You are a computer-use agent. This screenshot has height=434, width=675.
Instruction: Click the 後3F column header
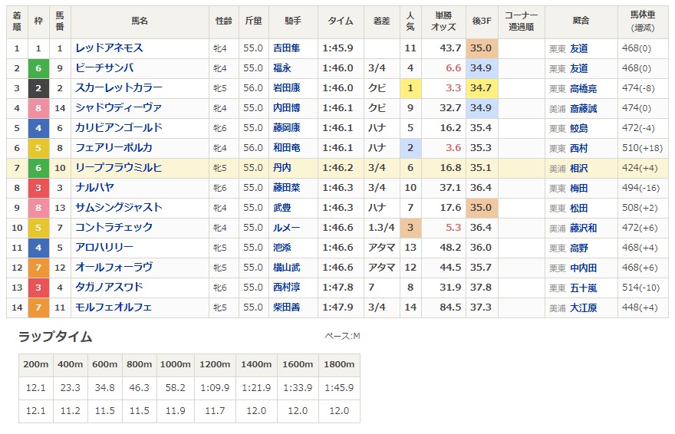(x=482, y=21)
